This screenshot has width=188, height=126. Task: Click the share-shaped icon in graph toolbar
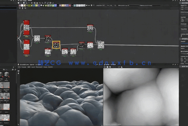click(35, 3)
